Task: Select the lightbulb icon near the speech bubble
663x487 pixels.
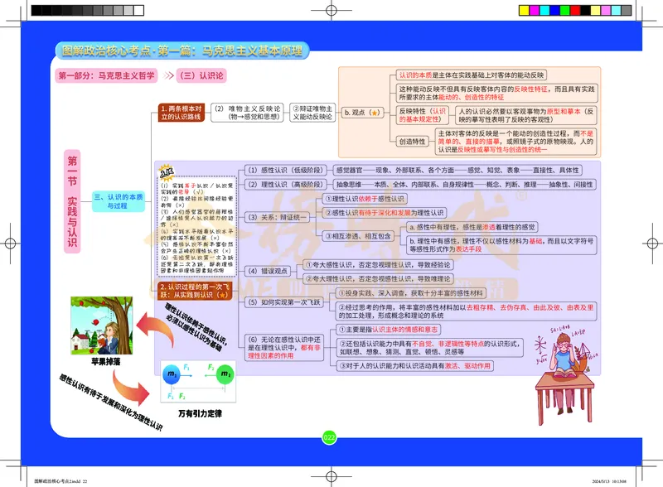Action: [166, 171]
